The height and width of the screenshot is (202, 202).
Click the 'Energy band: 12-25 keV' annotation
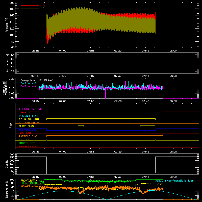pyautogui.click(x=37, y=80)
